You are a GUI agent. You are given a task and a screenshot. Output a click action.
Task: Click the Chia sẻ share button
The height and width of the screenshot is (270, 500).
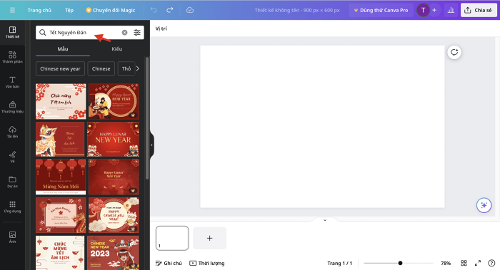pos(479,10)
